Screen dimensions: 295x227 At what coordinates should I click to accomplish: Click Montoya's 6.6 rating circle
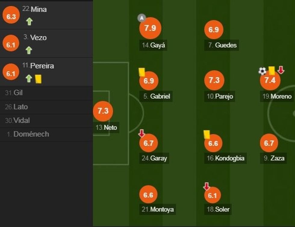[x=148, y=195]
